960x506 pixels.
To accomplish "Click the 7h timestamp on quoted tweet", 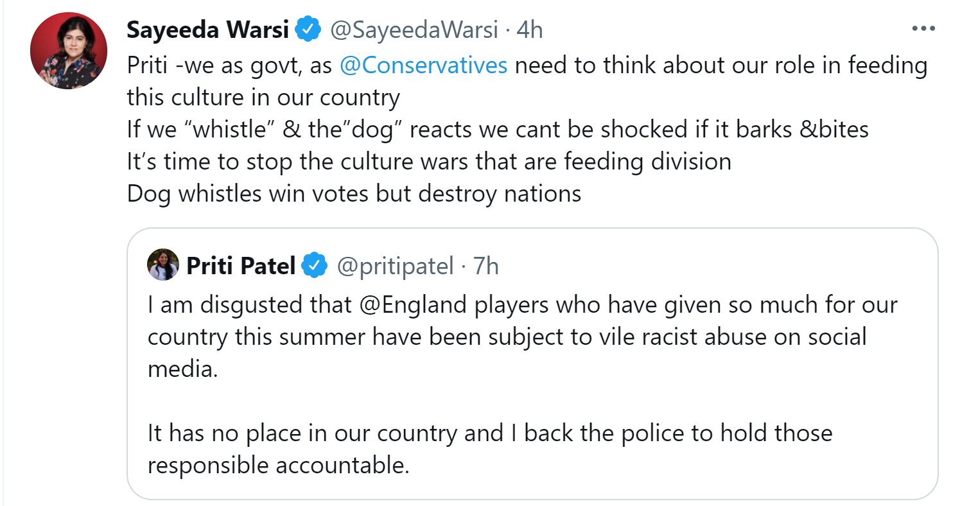I will pos(486,265).
